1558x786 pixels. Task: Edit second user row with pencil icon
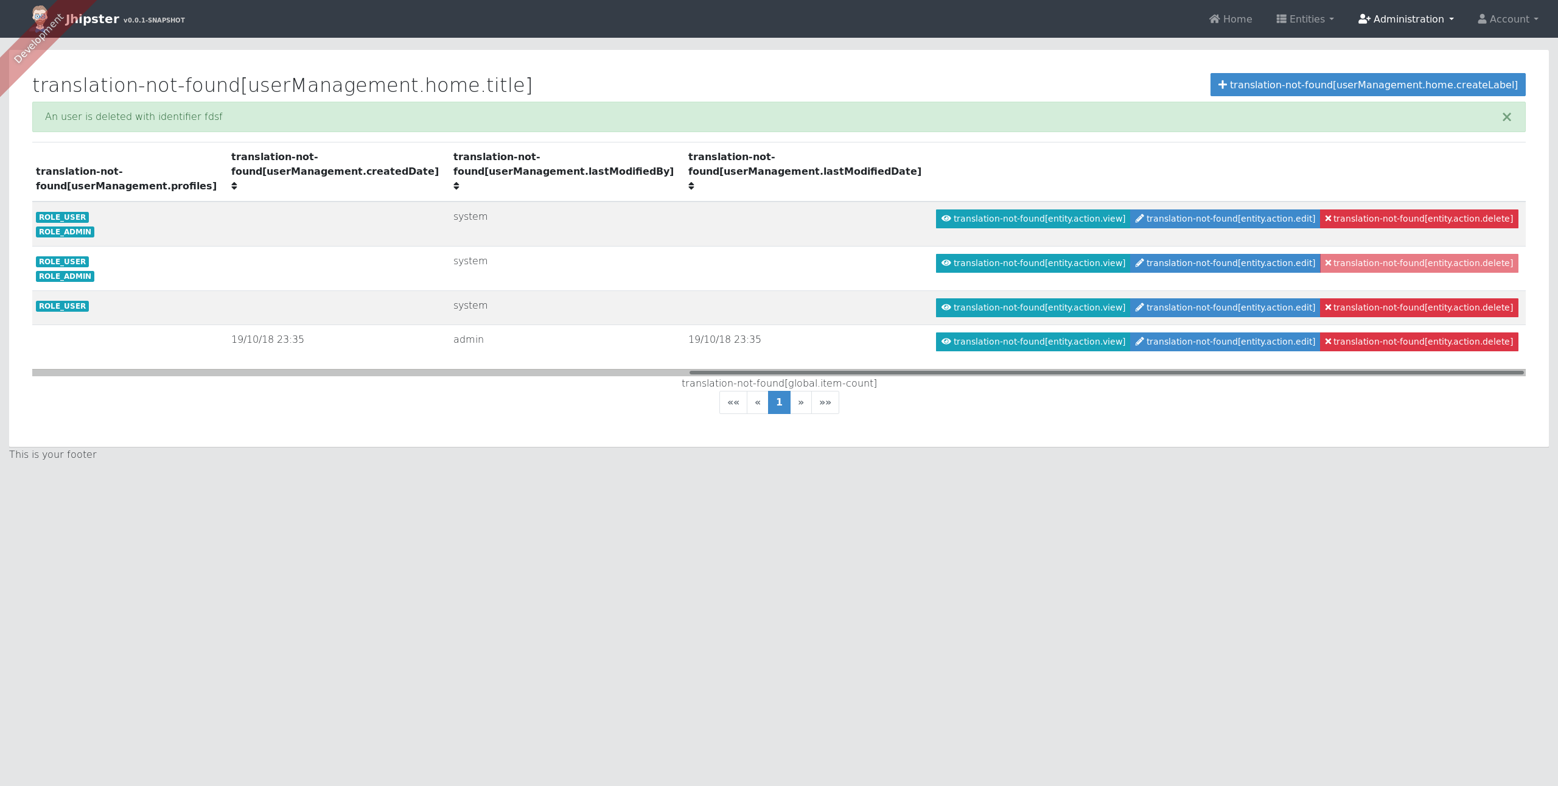click(x=1224, y=263)
